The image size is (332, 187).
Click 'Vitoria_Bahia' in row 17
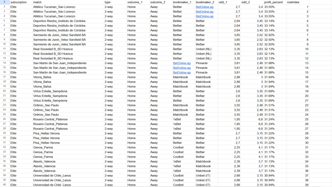pos(42,77)
